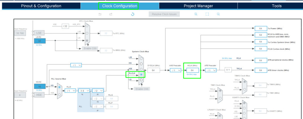303x119 pixels.
Task: Click the blue LSI RC 32 block
Action: coord(40,41)
